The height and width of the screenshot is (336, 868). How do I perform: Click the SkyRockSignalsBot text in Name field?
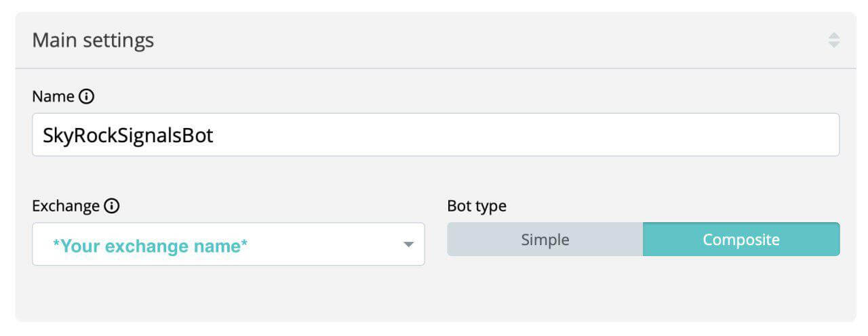click(128, 135)
